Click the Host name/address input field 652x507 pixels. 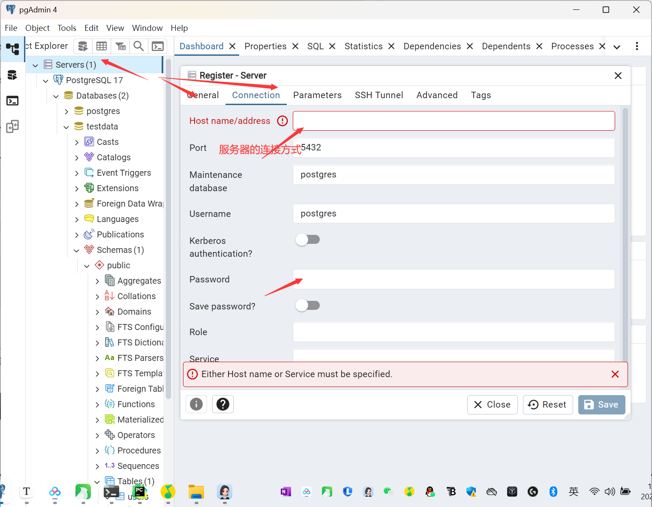[x=454, y=121]
